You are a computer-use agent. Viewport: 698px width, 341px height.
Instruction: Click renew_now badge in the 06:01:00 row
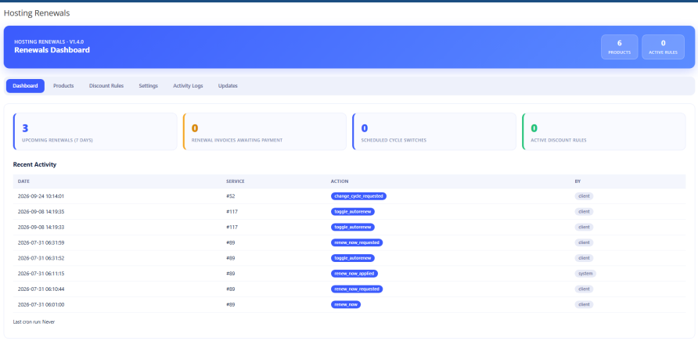coord(346,304)
